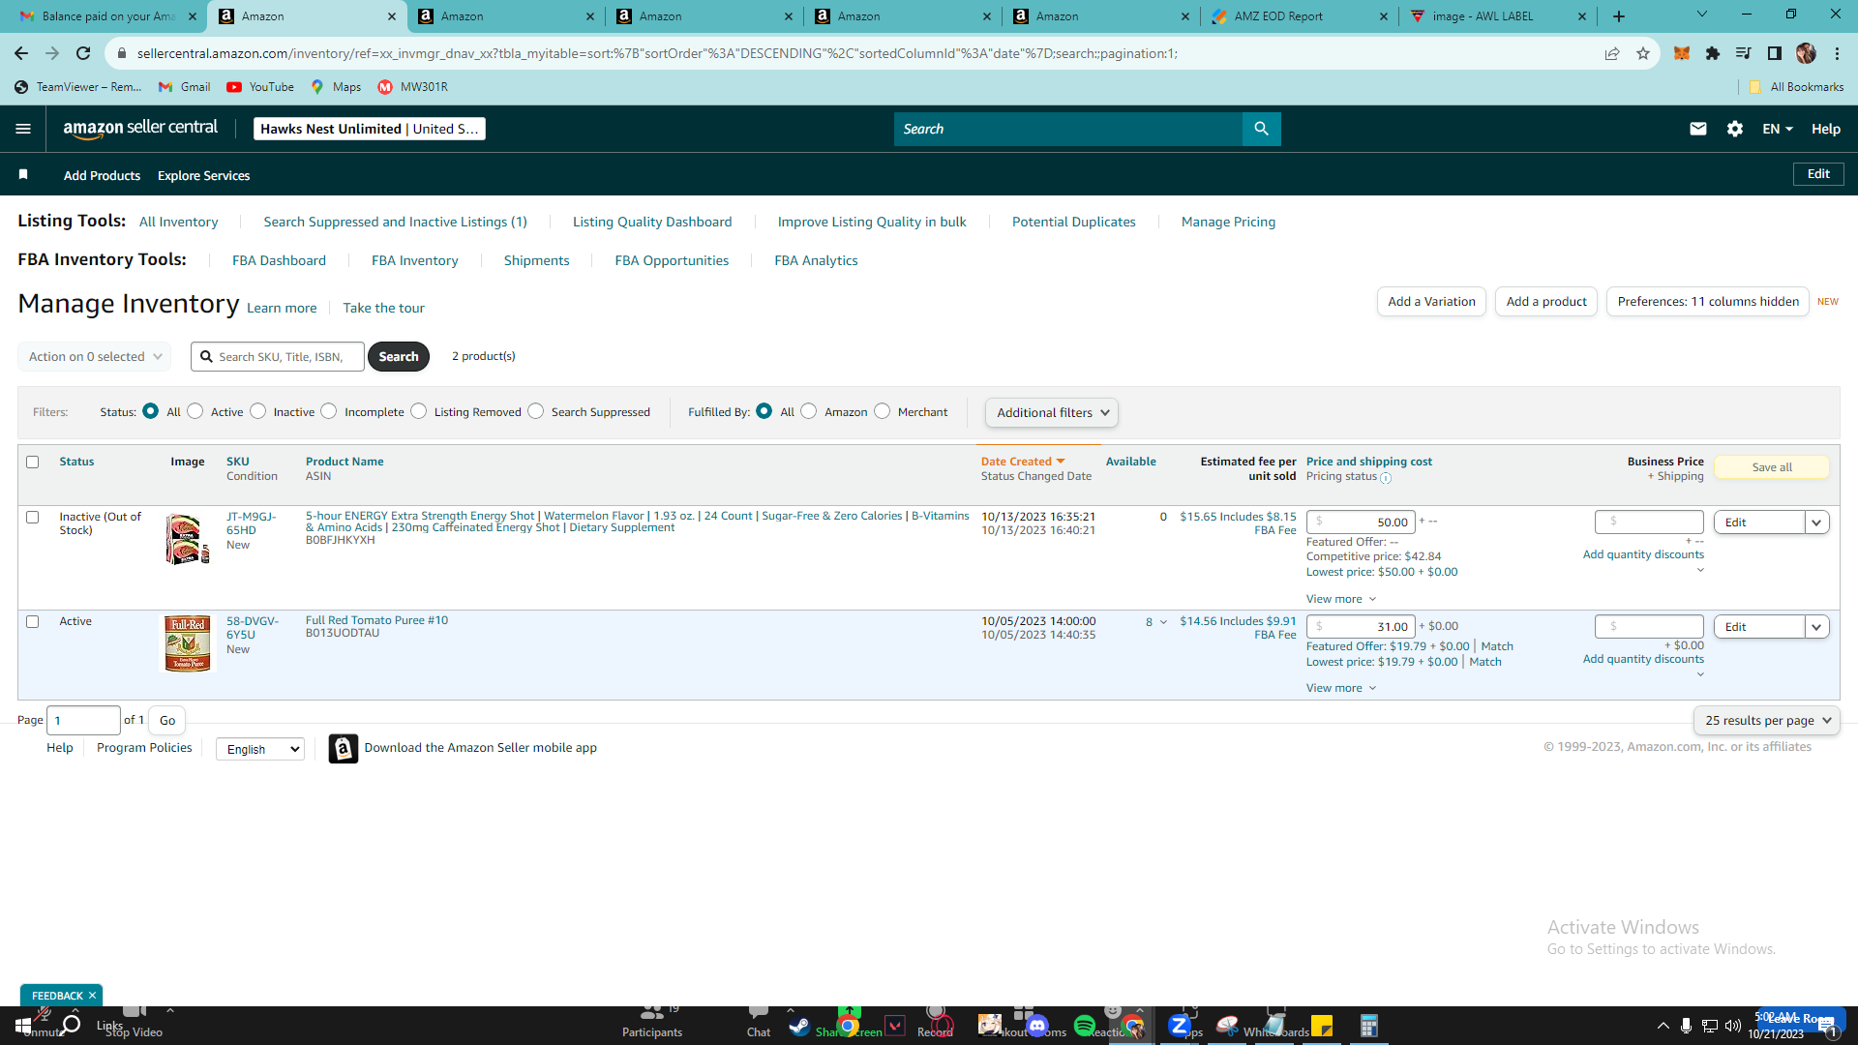Open the Chrome three-dot menu
Image resolution: width=1858 pixels, height=1045 pixels.
click(x=1837, y=53)
